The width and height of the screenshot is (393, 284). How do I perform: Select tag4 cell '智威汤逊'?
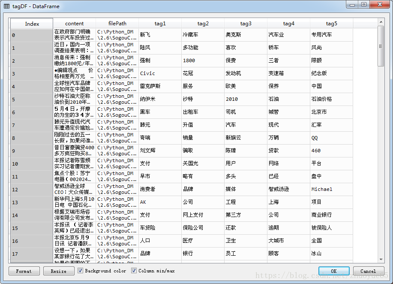(x=289, y=190)
